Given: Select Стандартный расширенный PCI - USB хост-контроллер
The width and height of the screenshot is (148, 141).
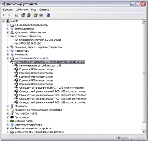Looking at the screenshot, I should click(x=51, y=88).
